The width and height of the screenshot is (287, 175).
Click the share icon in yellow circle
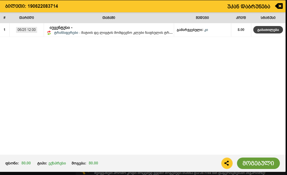[227, 163]
